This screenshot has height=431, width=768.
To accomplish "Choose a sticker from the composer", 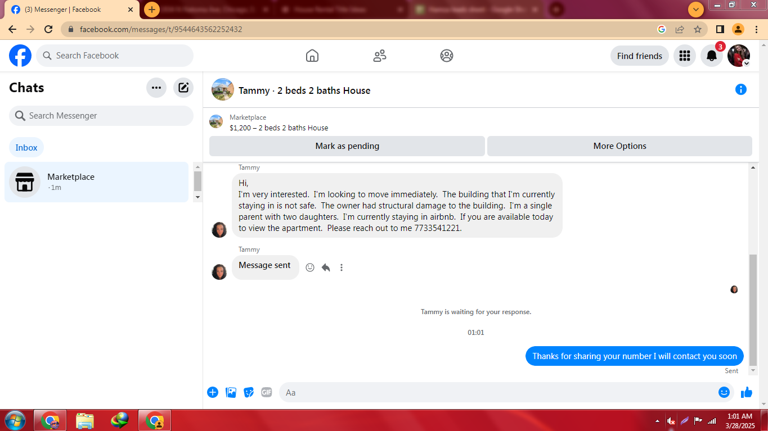I will [x=249, y=392].
